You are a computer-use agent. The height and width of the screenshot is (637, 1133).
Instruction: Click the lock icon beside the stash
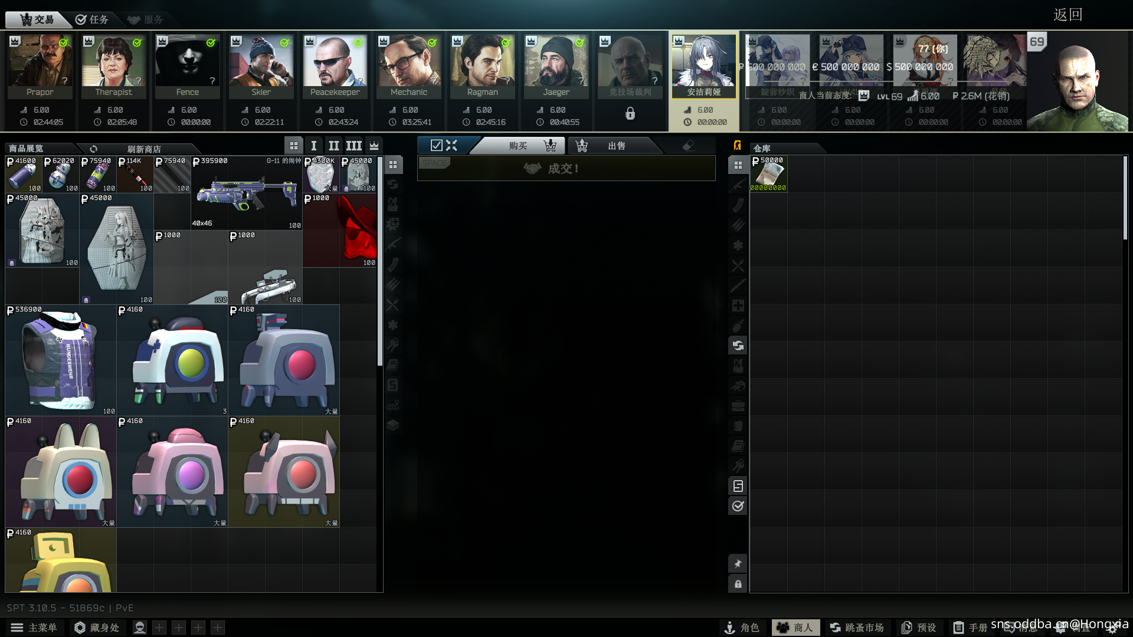coord(738,584)
